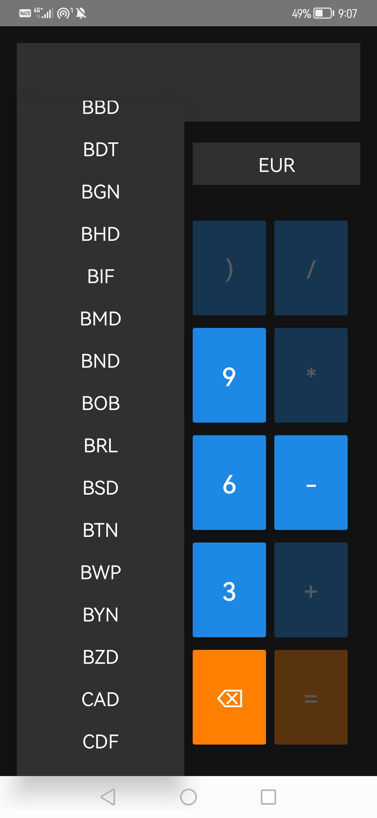Choose CAD in the currency list
This screenshot has height=818, width=377.
click(101, 699)
